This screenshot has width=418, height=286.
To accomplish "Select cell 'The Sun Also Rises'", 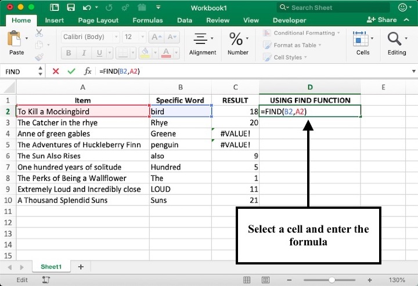I will (82, 156).
